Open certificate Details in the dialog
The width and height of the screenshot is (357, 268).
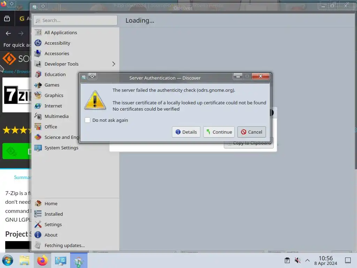[186, 132]
